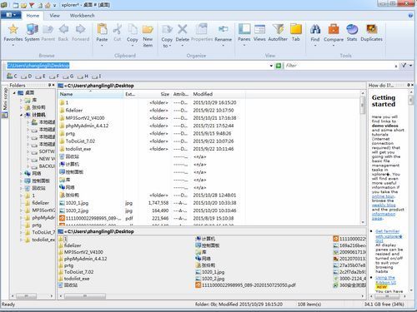Sort by the Name column header
The image size is (417, 312).
coord(91,94)
